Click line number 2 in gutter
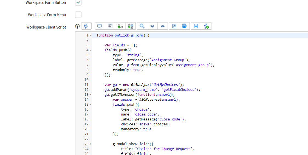308x155 pixels. pos(87,40)
